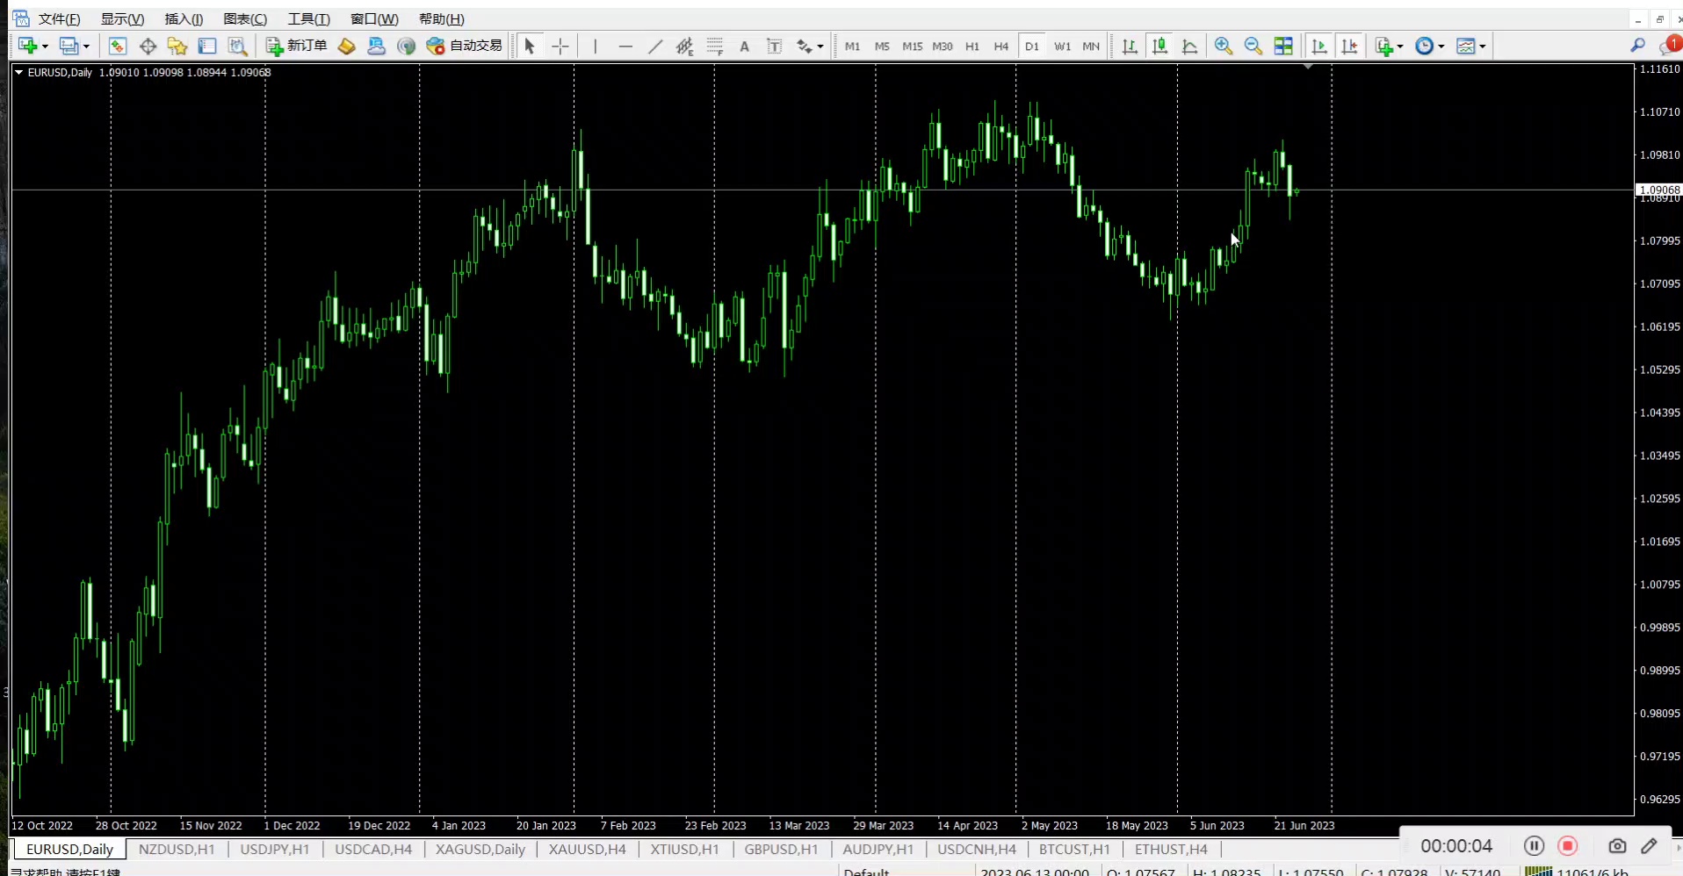Toggle chart auto scroll button
Viewport: 1683px width, 876px height.
click(x=1318, y=47)
